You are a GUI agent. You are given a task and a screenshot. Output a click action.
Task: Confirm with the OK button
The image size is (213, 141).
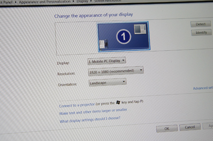[x=167, y=129]
